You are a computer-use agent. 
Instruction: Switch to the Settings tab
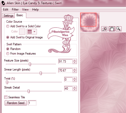pos(8,16)
